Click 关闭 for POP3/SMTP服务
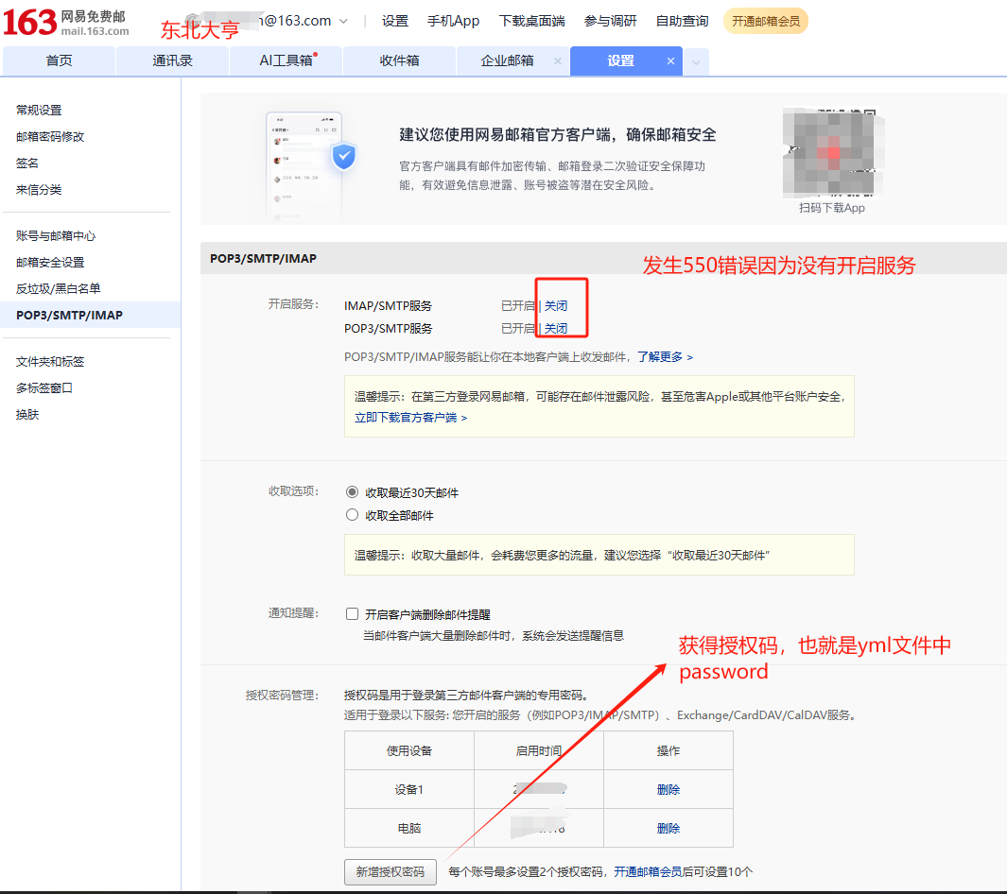Image resolution: width=1007 pixels, height=894 pixels. [556, 329]
